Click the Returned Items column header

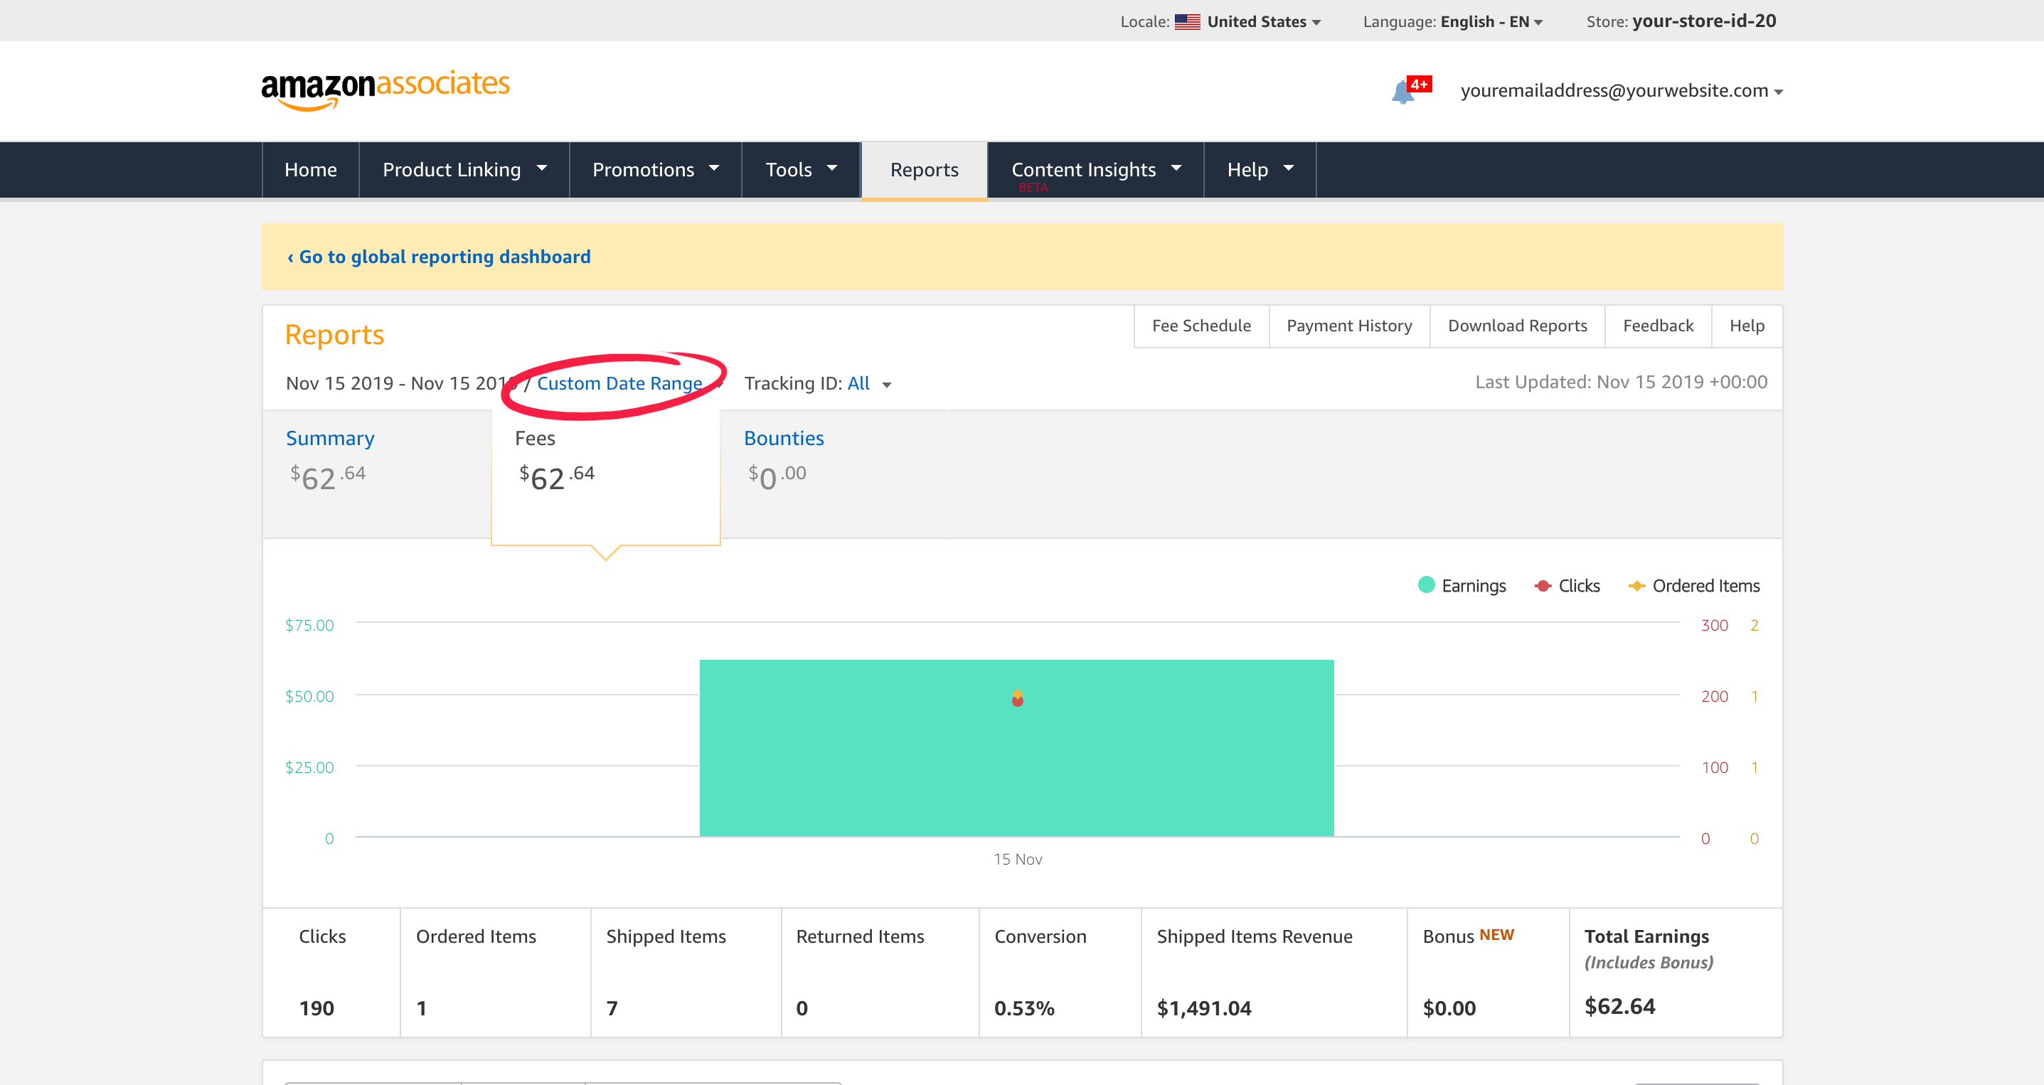tap(860, 936)
